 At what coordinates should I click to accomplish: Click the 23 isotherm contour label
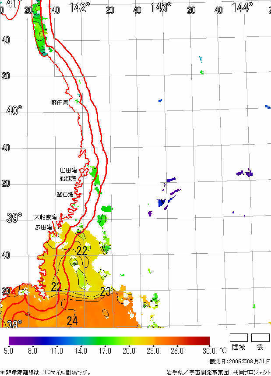click(x=106, y=291)
